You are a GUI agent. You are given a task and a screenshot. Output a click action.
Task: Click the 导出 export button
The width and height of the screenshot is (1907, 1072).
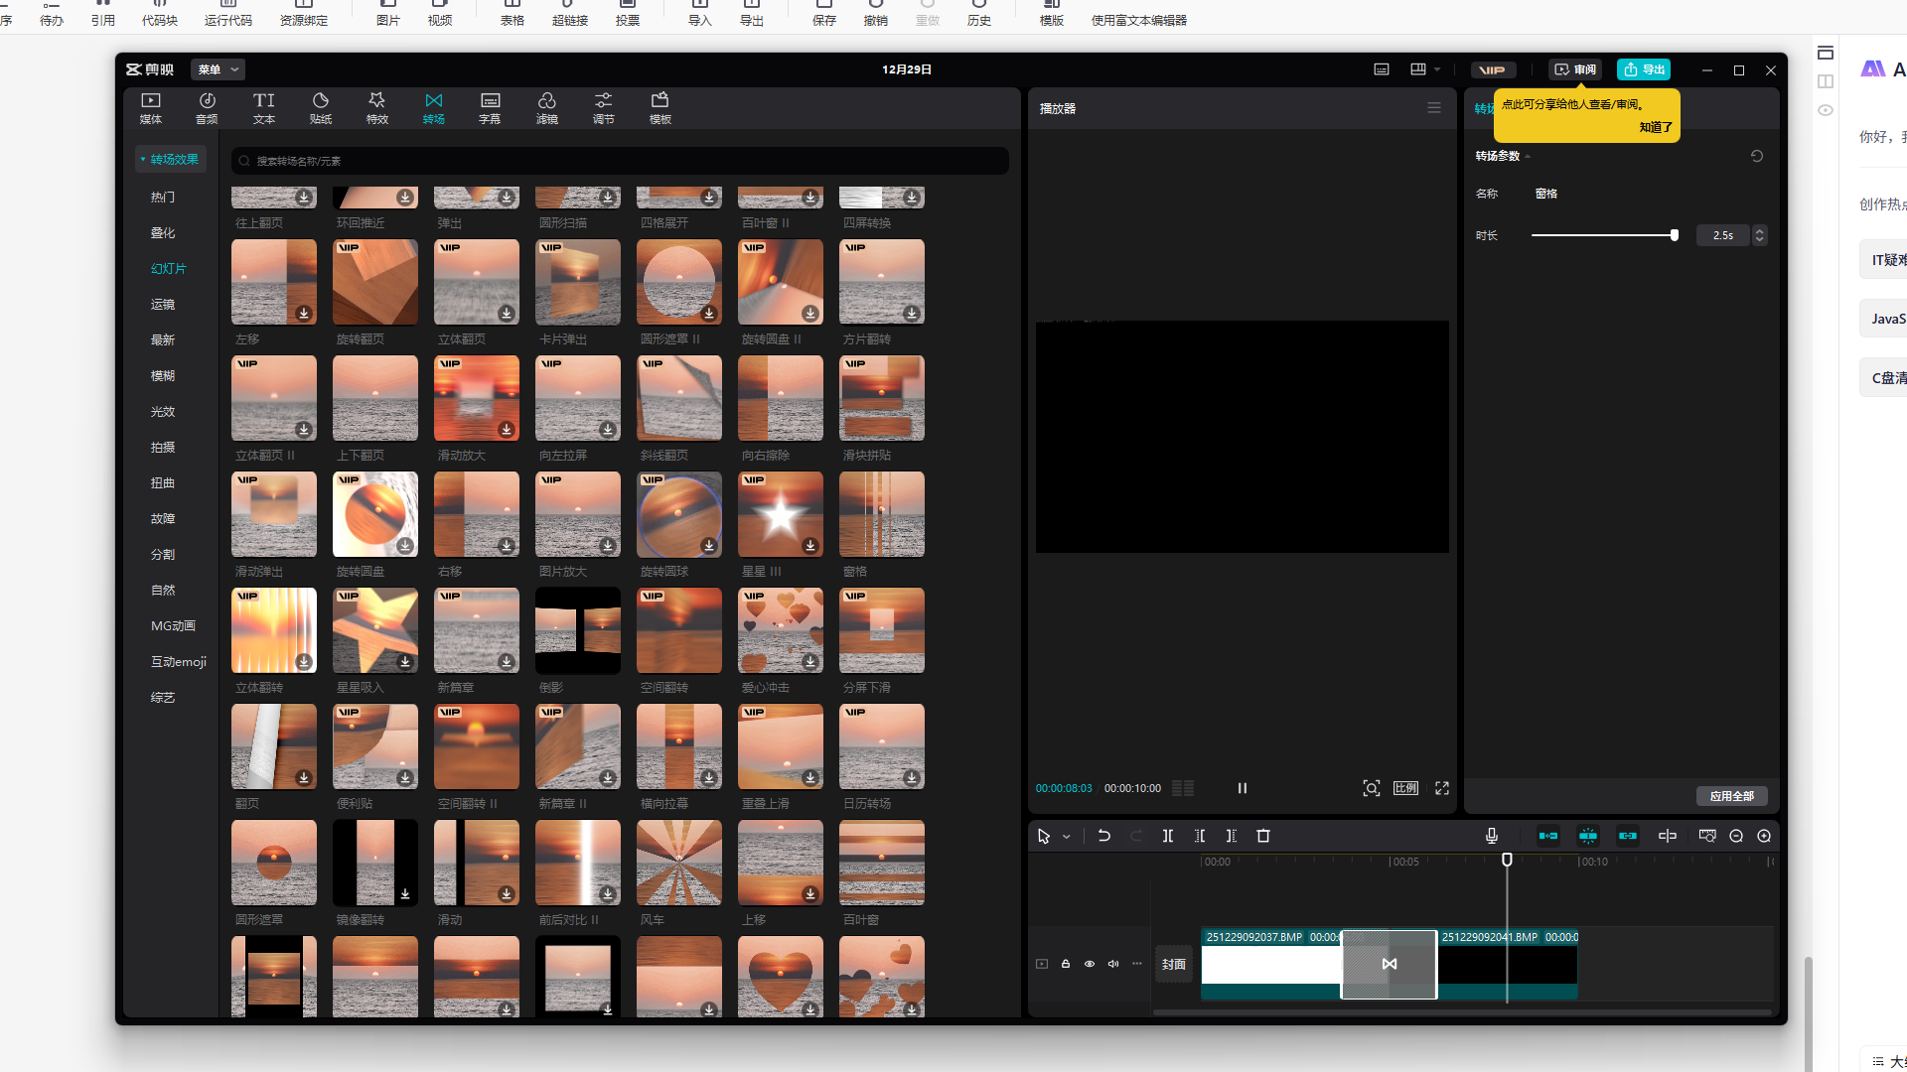coord(1644,69)
